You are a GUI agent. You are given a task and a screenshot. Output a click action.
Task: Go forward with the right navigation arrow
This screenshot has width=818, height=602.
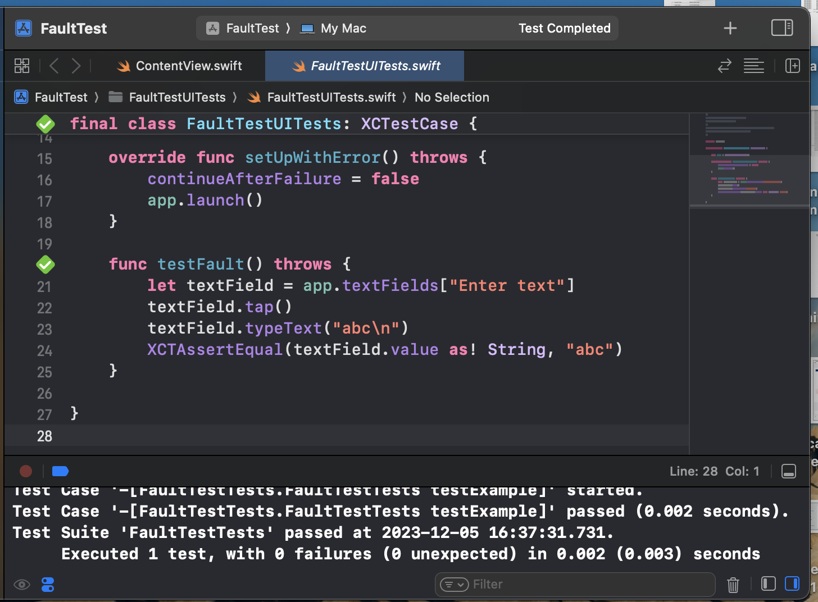point(76,66)
